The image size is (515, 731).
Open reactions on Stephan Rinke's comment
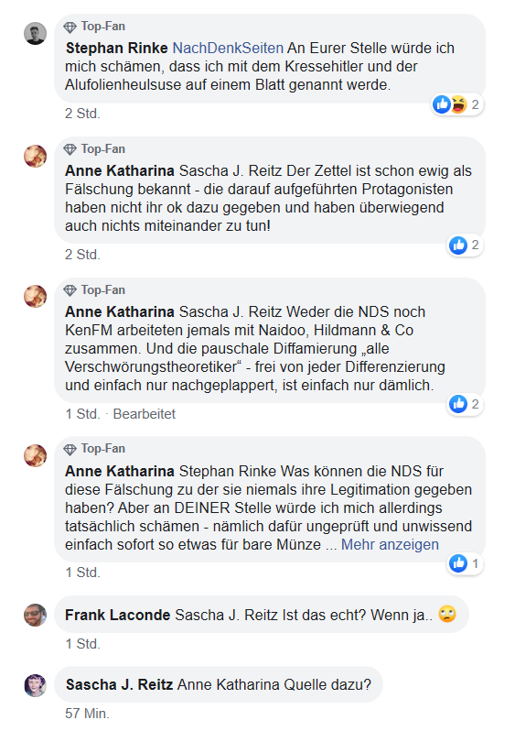456,104
